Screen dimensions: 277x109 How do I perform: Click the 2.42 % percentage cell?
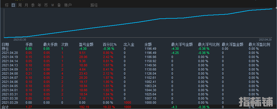pos(108,57)
